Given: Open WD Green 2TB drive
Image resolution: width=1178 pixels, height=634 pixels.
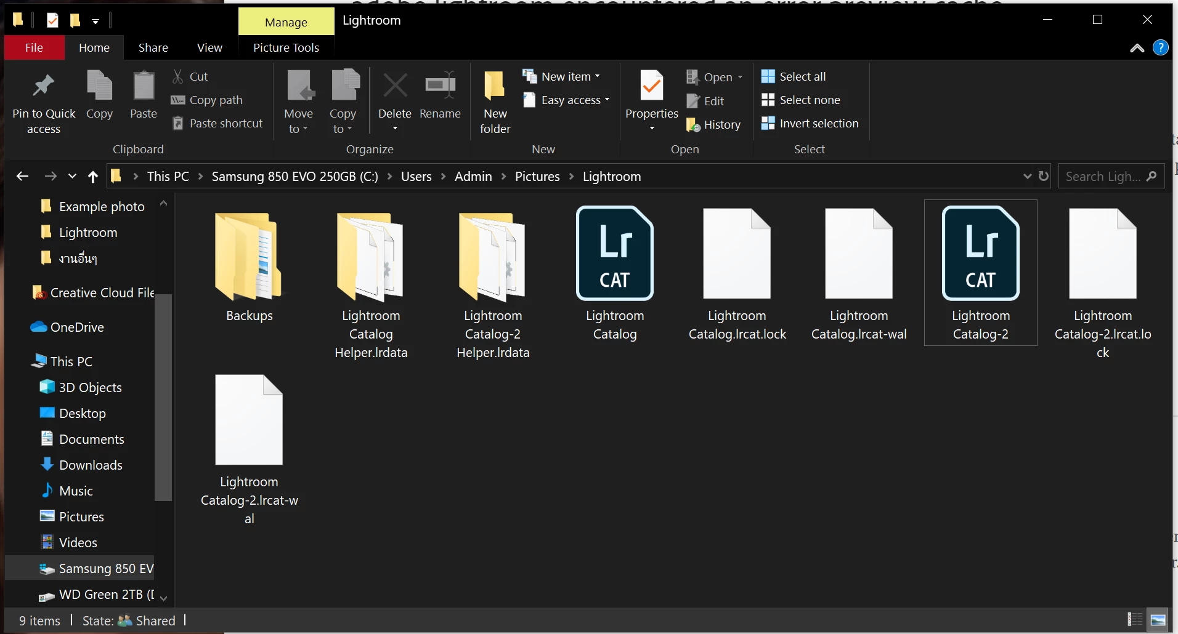Looking at the screenshot, I should (95, 594).
